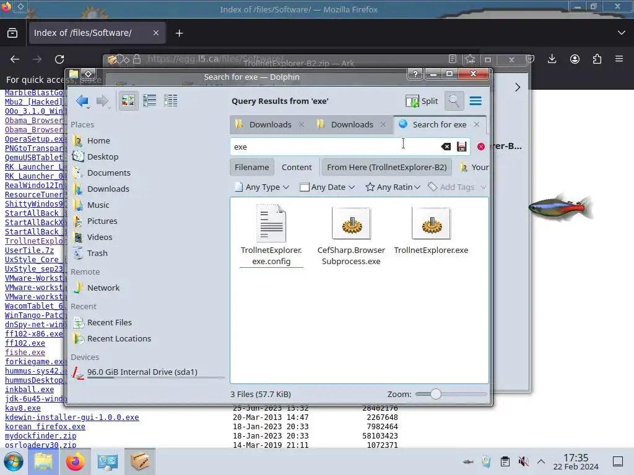Open Firefox application menu
The width and height of the screenshot is (634, 475).
619,59
